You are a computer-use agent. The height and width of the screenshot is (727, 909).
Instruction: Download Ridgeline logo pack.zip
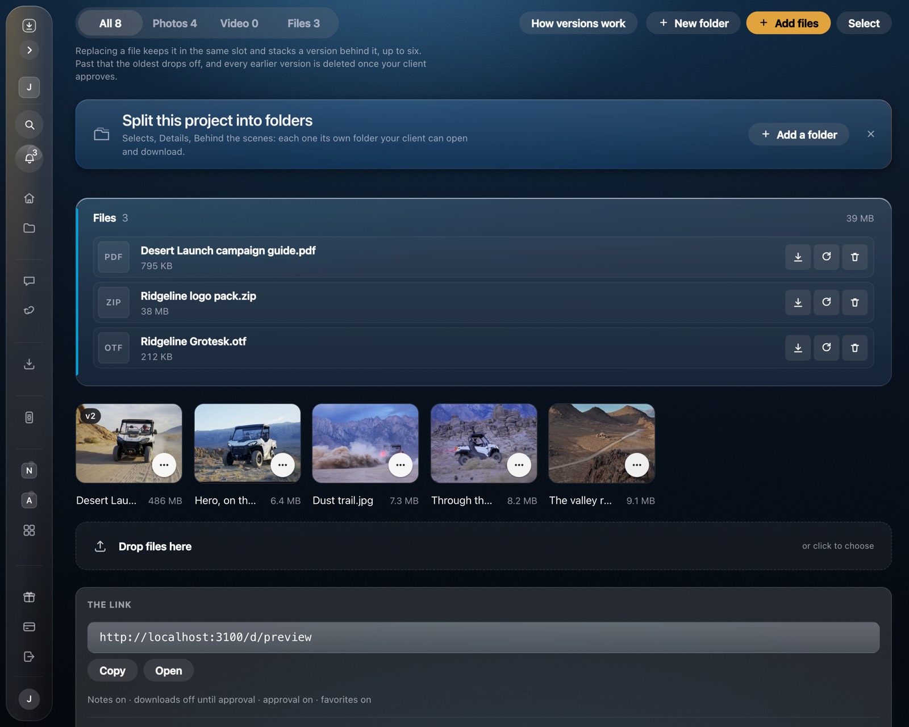798,302
